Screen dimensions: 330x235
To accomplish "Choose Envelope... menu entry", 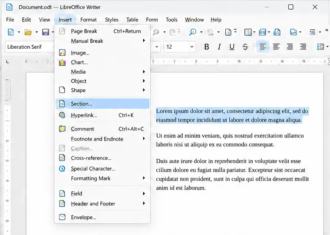I will tap(102, 217).
